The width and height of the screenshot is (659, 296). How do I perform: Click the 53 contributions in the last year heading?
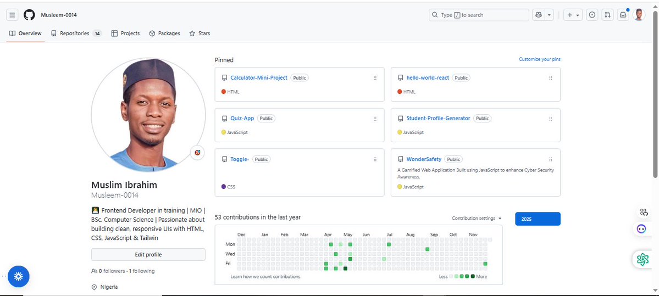coord(258,217)
